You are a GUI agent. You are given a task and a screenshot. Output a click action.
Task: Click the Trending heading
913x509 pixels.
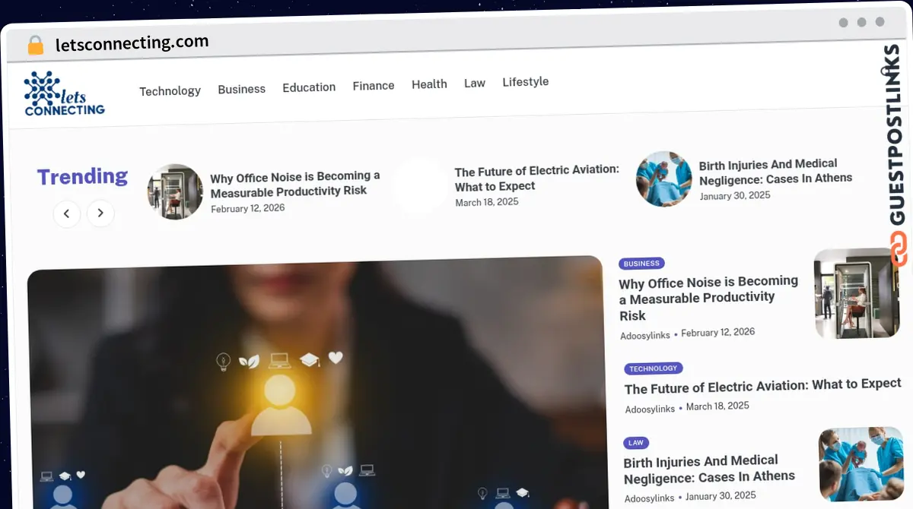click(82, 177)
